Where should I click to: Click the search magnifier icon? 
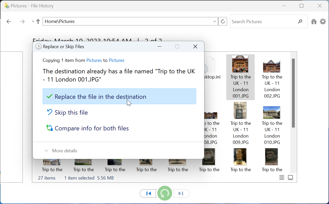point(300,21)
